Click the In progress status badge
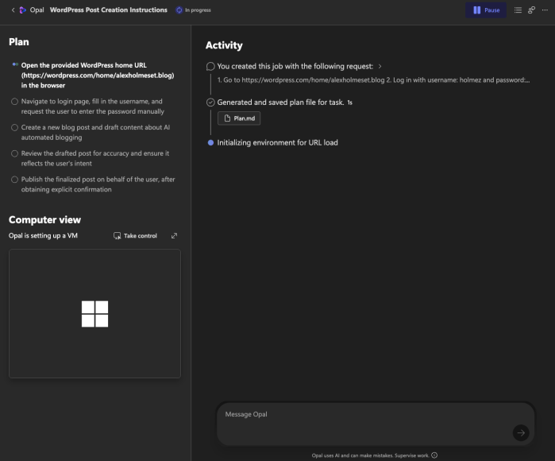This screenshot has width=555, height=461. 193,10
